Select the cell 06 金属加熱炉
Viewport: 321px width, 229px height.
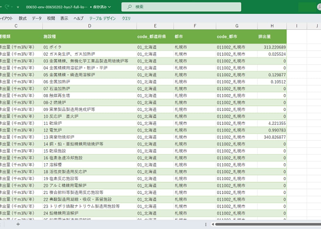point(90,82)
